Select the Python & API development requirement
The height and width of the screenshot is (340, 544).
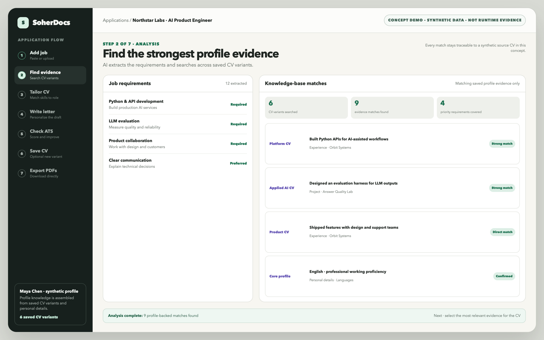coord(178,104)
